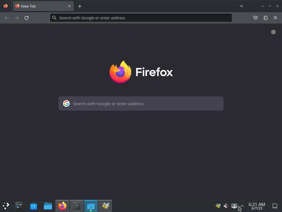Open the Firefox View pinned icon

6,6
